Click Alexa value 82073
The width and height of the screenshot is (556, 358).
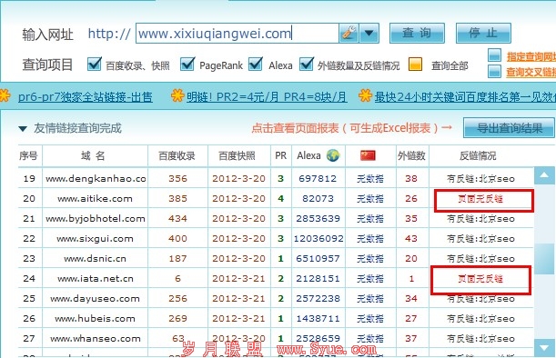click(x=318, y=199)
